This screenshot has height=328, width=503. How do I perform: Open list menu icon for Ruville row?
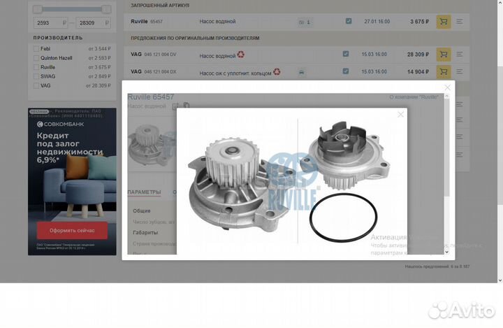(460, 22)
